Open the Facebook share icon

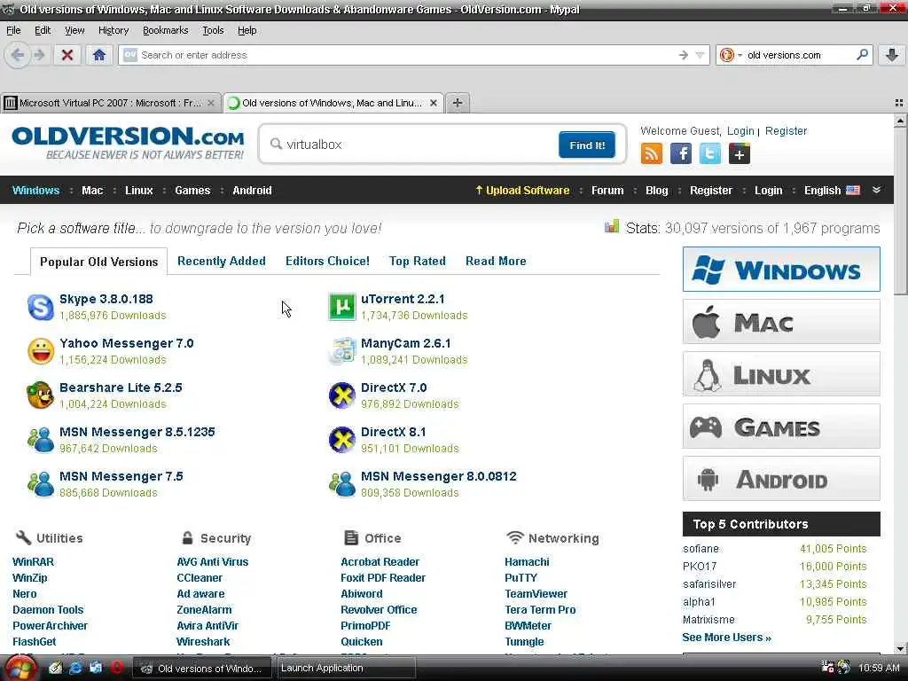coord(681,153)
